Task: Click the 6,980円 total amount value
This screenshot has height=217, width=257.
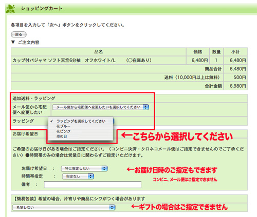Action: click(x=238, y=86)
